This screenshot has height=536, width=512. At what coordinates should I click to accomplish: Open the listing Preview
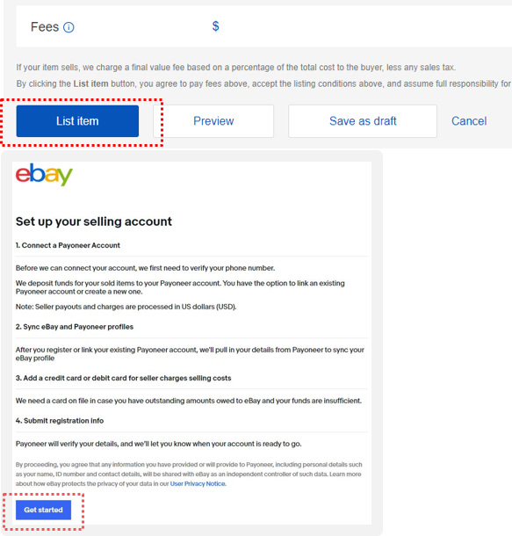(213, 121)
